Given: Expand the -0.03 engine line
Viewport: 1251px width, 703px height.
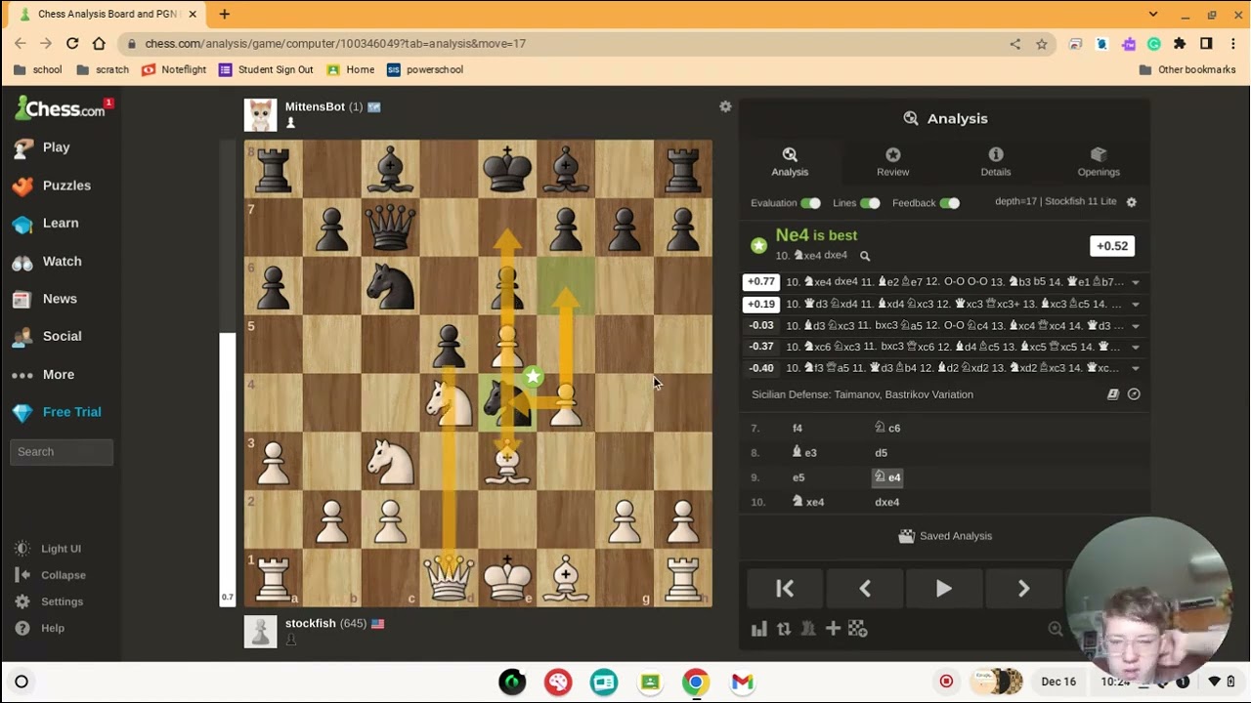Looking at the screenshot, I should 1135,325.
